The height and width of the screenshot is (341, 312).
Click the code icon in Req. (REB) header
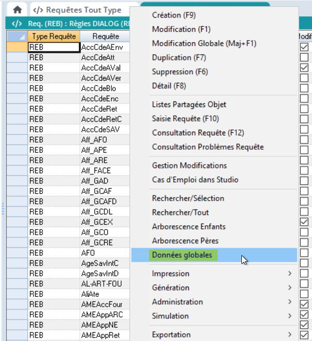click(17, 24)
